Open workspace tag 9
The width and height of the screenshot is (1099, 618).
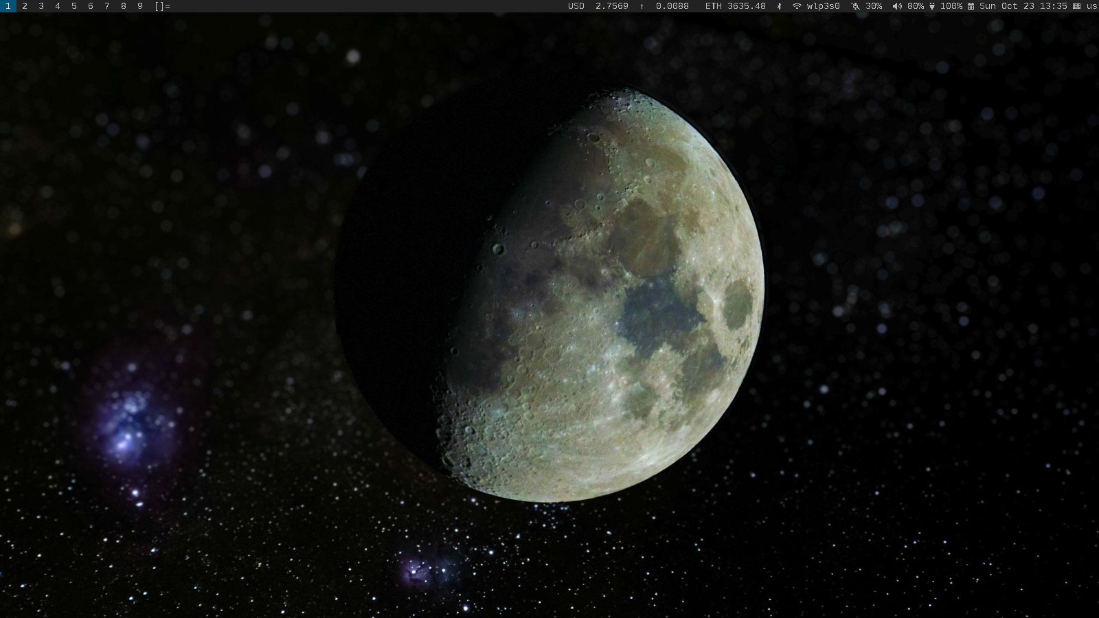(140, 6)
